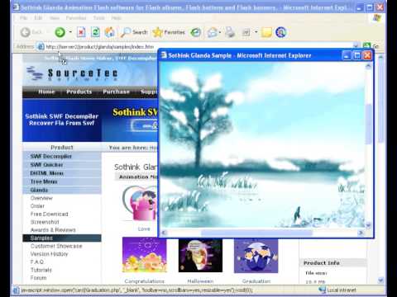Click the Search magnifier toolbar button
Viewport: 397px width, 297px height.
[x=134, y=32]
